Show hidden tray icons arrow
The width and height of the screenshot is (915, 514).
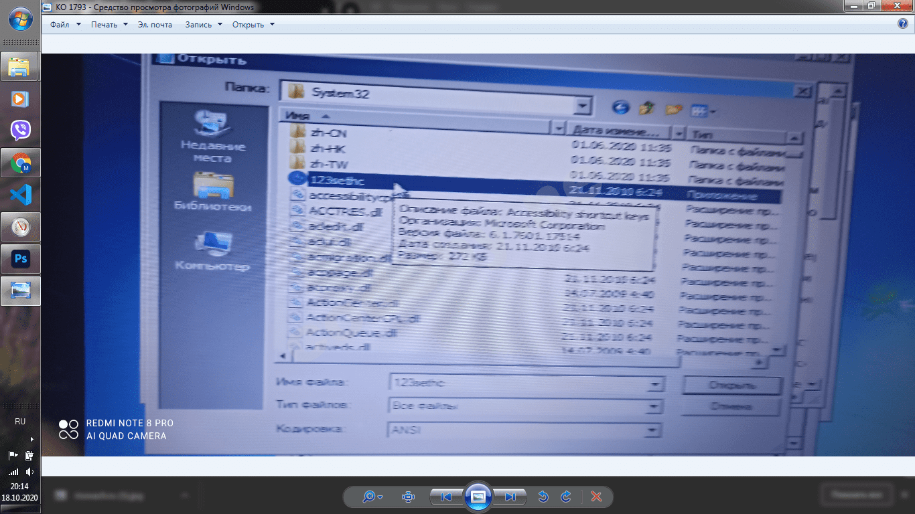click(x=32, y=440)
